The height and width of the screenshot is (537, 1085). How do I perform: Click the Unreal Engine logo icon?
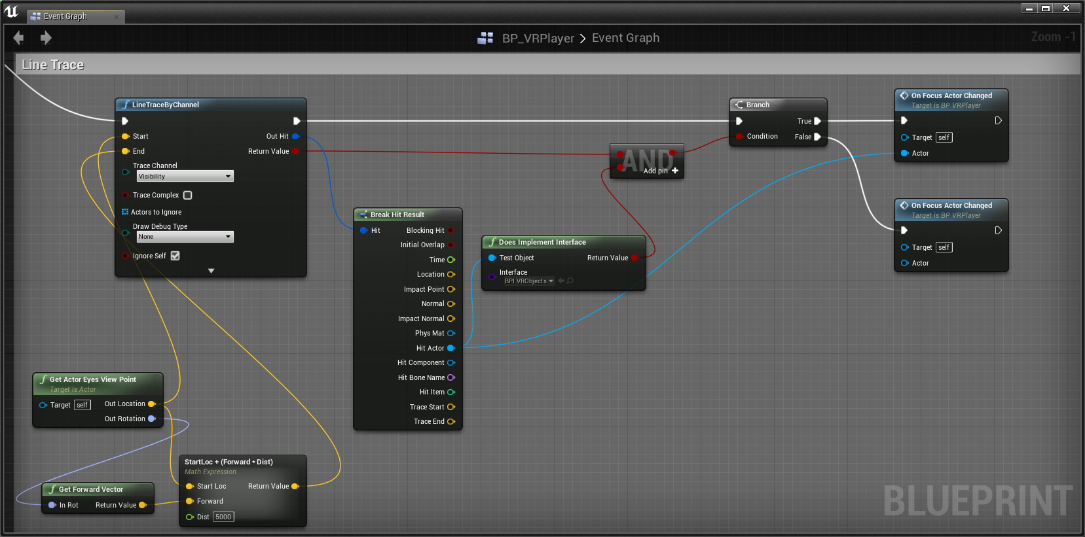click(11, 11)
